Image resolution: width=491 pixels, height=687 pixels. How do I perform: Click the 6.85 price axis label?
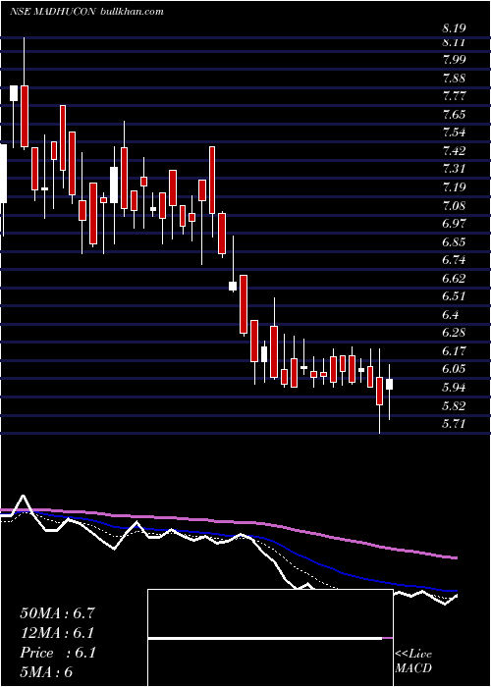pyautogui.click(x=454, y=241)
